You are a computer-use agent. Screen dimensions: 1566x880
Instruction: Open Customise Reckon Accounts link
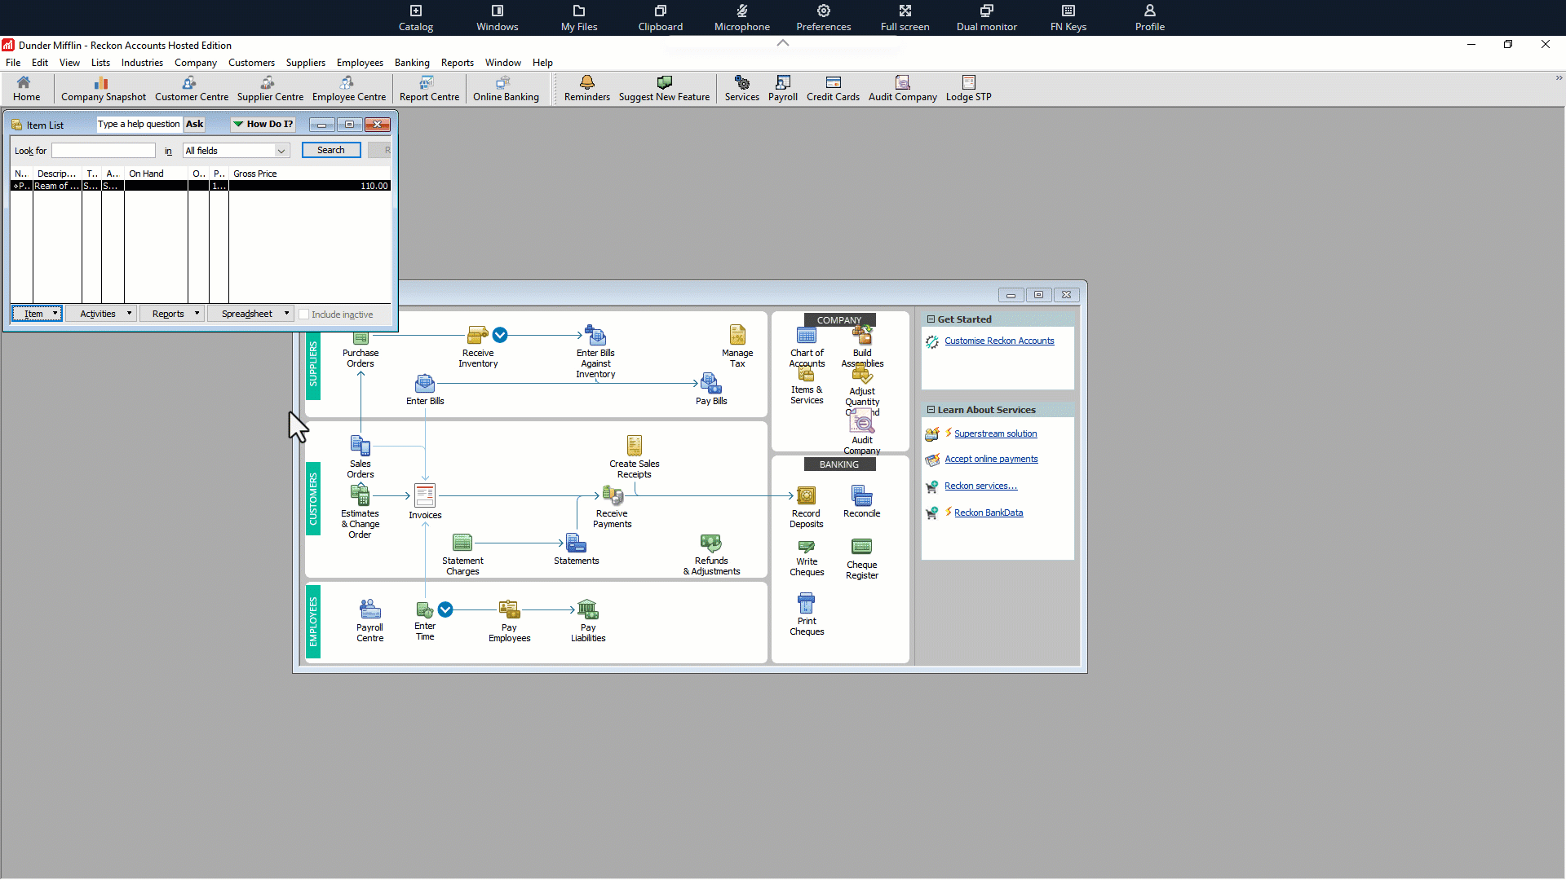click(999, 341)
